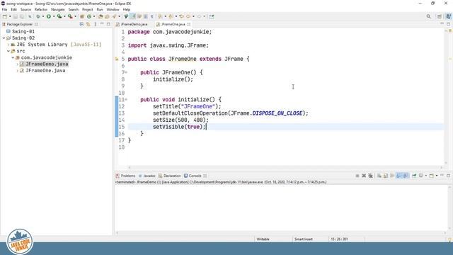
Task: Open the Display Selected Console dropdown
Action: tap(426, 176)
